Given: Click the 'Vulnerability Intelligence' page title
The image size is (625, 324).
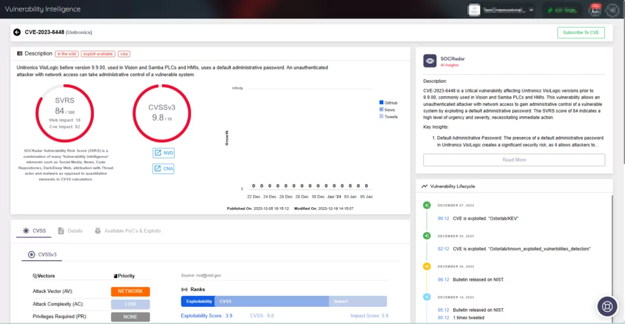Looking at the screenshot, I should tap(43, 9).
